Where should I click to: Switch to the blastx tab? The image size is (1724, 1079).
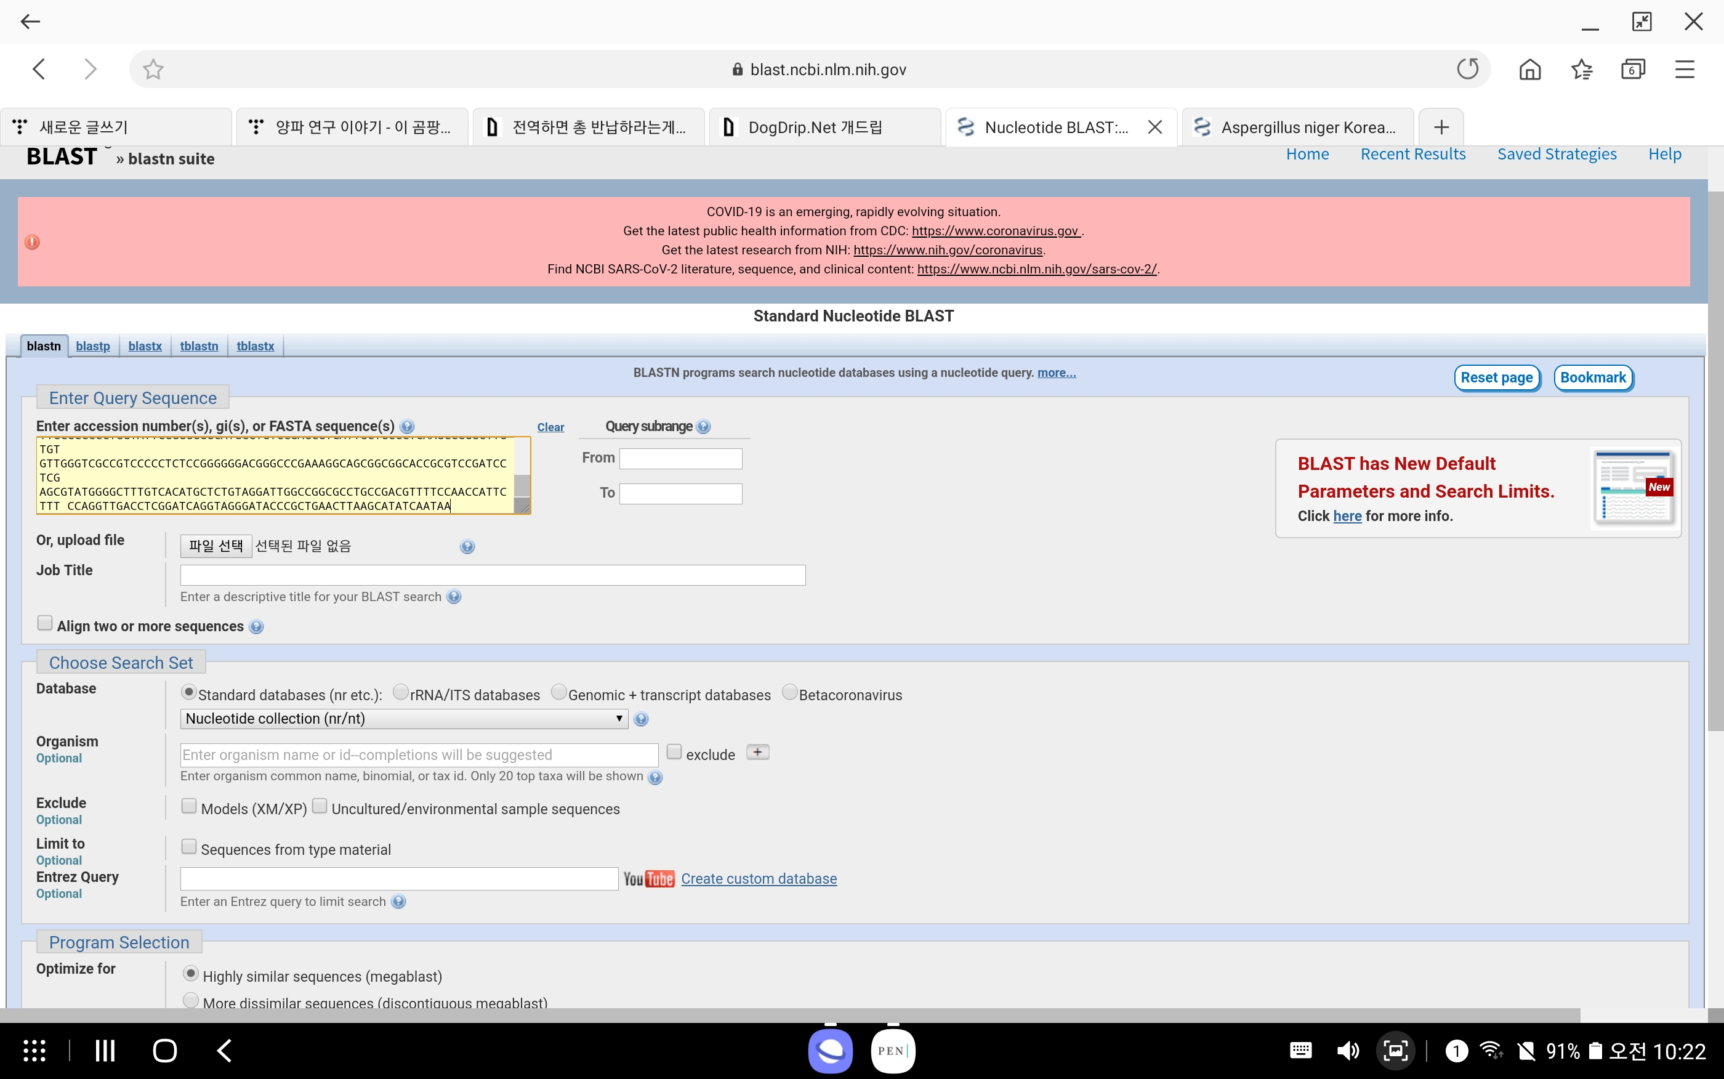(145, 346)
